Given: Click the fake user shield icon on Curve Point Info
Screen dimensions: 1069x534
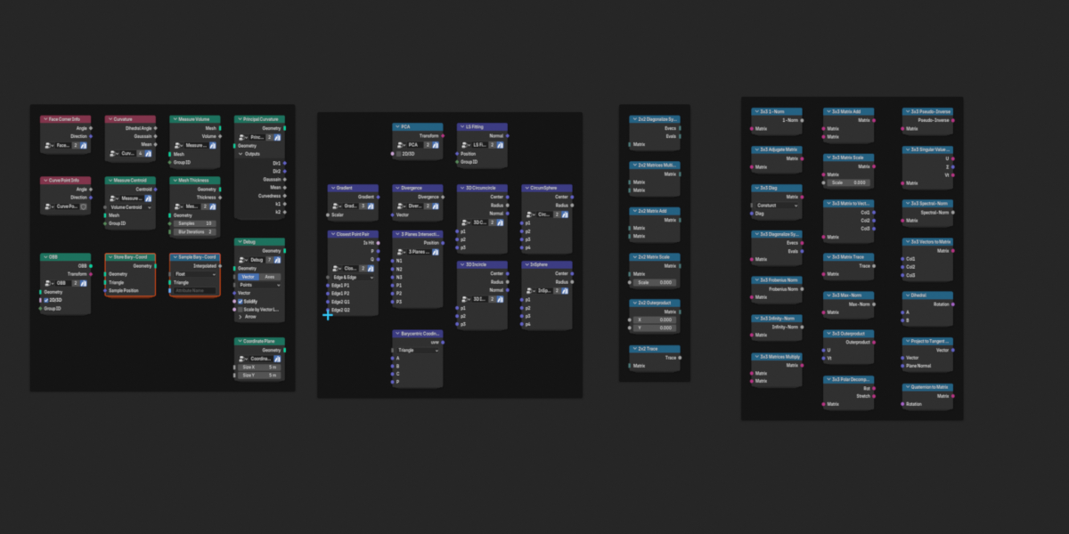Looking at the screenshot, I should 84,206.
